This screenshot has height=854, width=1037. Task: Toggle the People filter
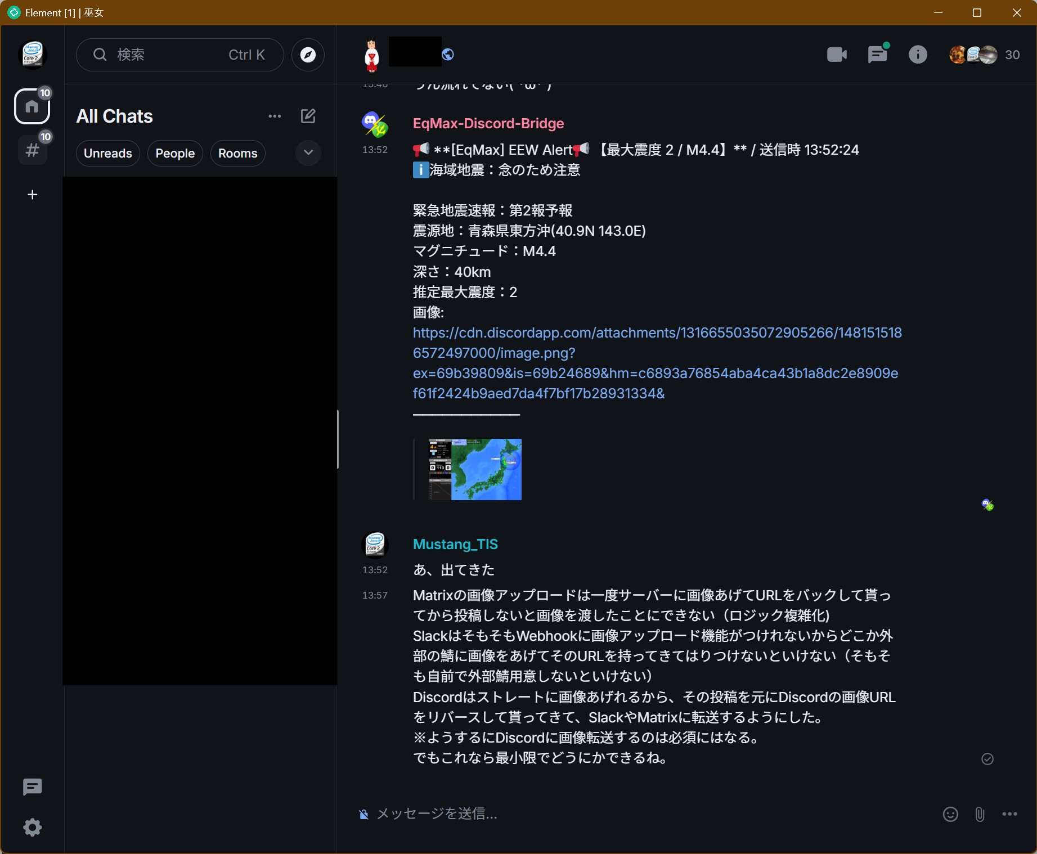click(x=174, y=153)
